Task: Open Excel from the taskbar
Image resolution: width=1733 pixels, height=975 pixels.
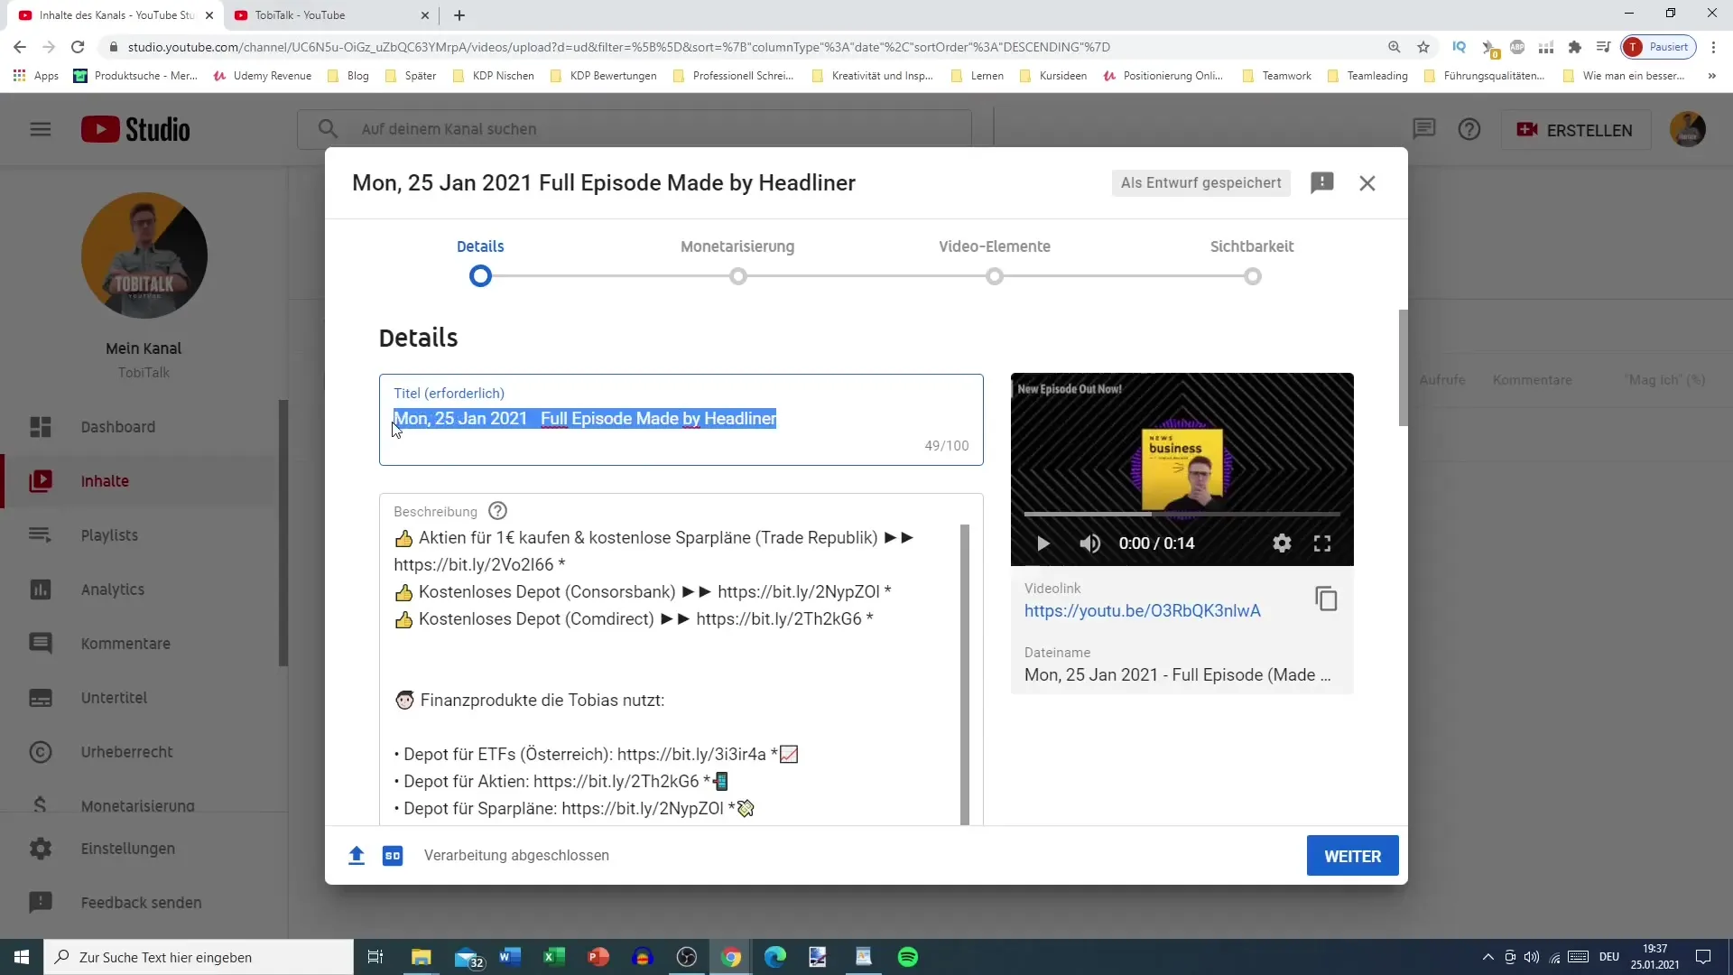Action: tap(554, 957)
